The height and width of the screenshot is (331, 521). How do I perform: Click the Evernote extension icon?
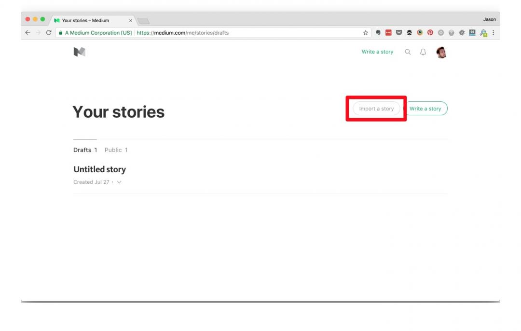(x=378, y=32)
